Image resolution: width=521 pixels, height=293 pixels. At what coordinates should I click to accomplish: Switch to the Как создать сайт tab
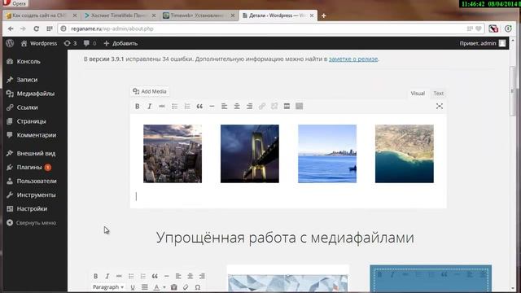point(42,15)
